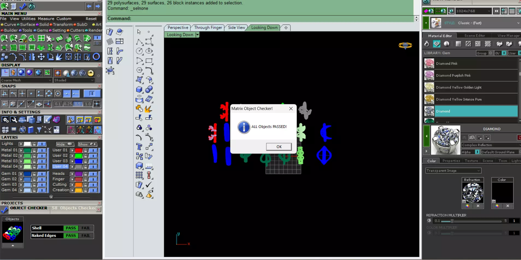The image size is (521, 260).
Task: Click the Refraction texture thumbnail
Action: [473, 192]
